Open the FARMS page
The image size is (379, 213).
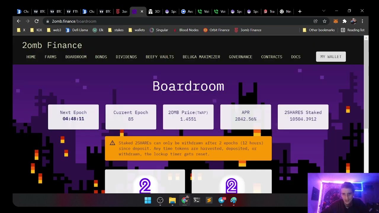click(51, 57)
